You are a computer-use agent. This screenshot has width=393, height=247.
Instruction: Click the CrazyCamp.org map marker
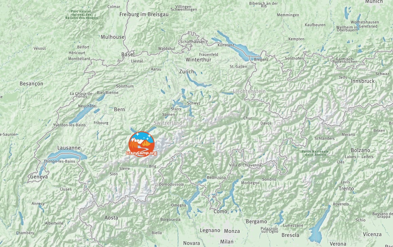(142, 144)
